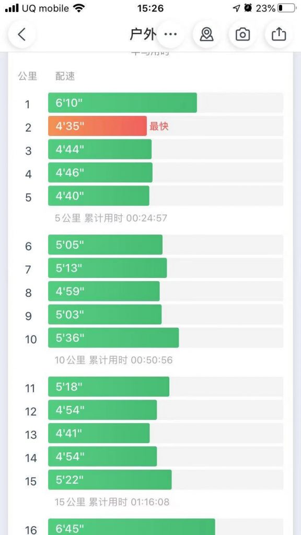Open the three-dots more options menu

coord(170,34)
